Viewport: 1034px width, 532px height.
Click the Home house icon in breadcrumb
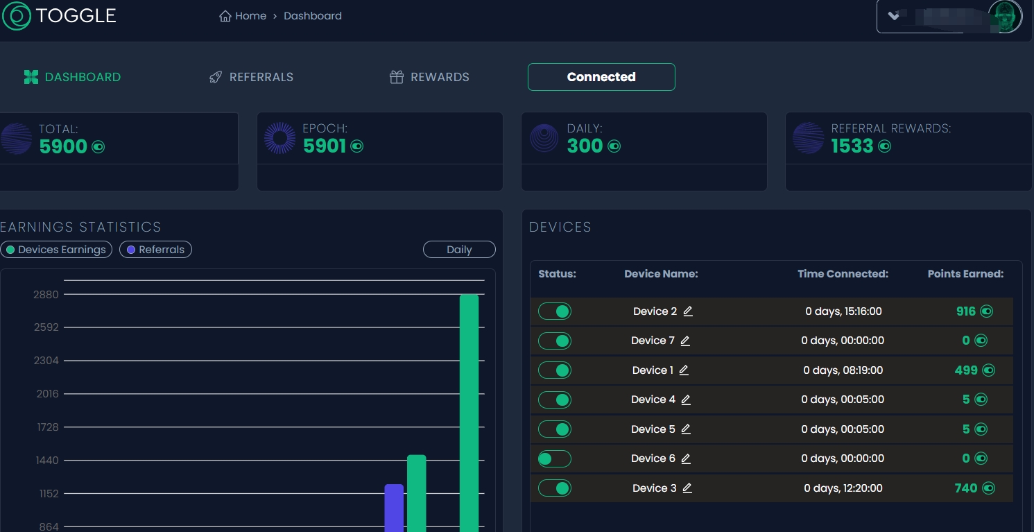click(225, 16)
